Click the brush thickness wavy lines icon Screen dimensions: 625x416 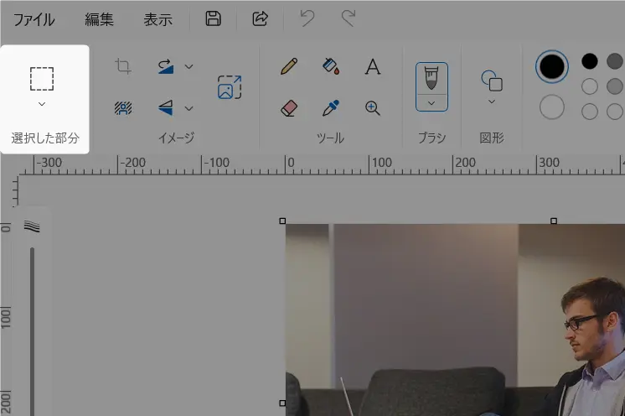(x=32, y=226)
